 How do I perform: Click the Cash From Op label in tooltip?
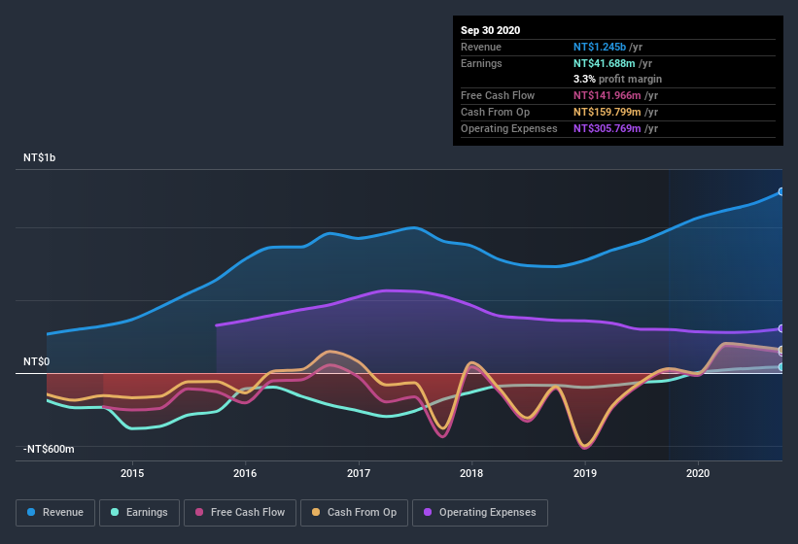(x=495, y=112)
